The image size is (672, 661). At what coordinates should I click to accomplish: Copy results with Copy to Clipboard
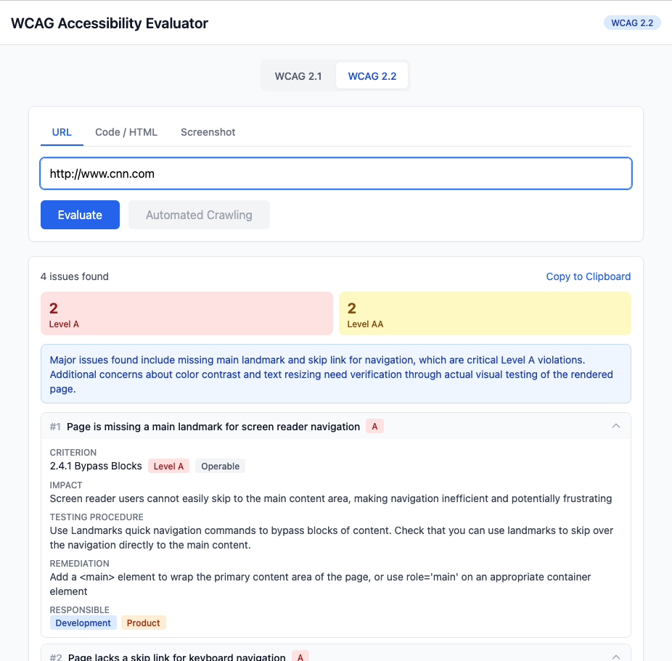(589, 276)
